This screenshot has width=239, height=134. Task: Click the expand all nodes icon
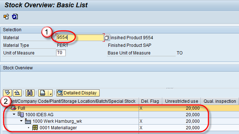(x=8, y=93)
